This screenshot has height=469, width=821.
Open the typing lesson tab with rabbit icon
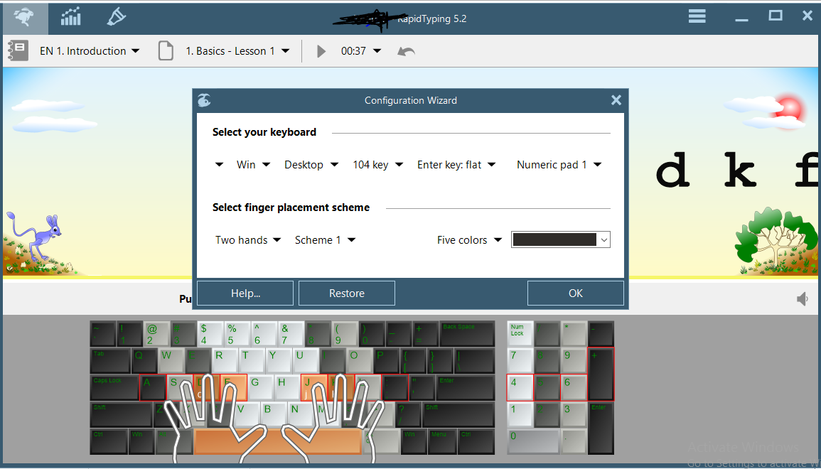point(25,18)
